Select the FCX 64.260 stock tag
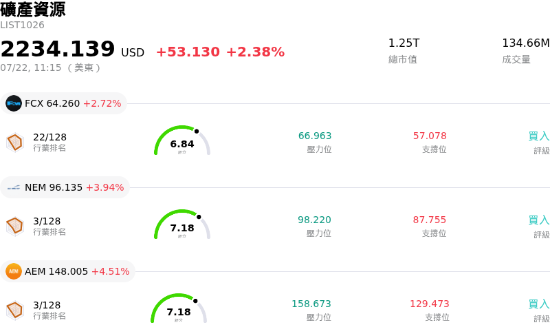The width and height of the screenshot is (550, 336). (63, 103)
